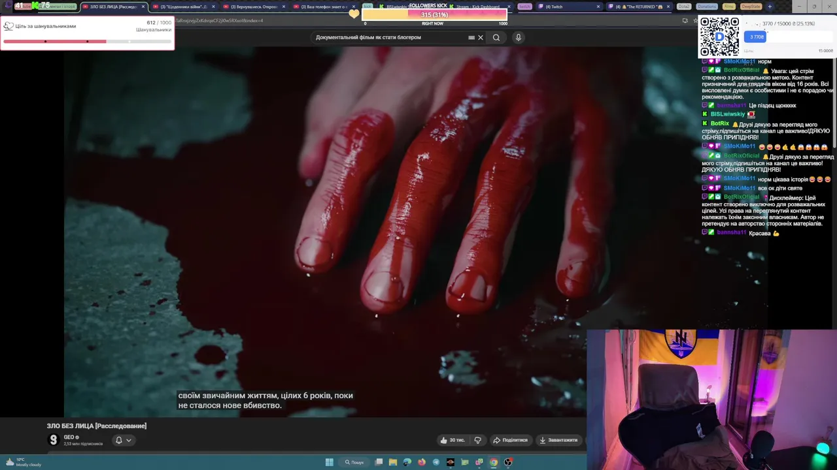This screenshot has width=837, height=470.
Task: Switch to the 'Ваш телефон знает' browser tab
Action: [324, 7]
